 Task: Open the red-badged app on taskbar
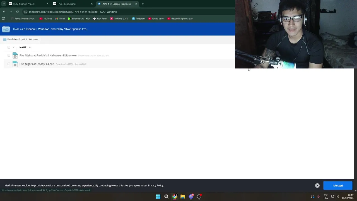[x=199, y=197]
